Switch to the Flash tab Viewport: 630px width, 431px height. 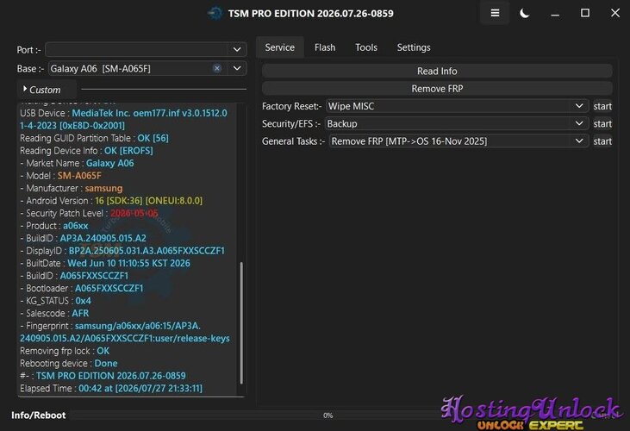(325, 47)
